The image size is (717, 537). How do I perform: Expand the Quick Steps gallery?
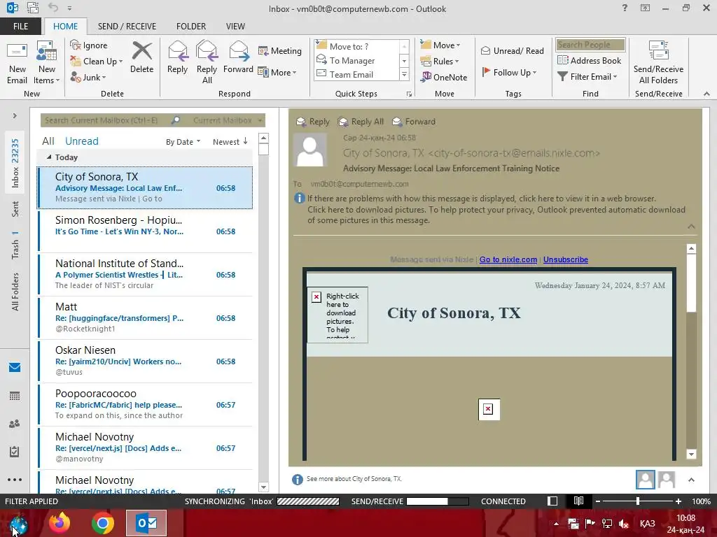click(x=404, y=74)
